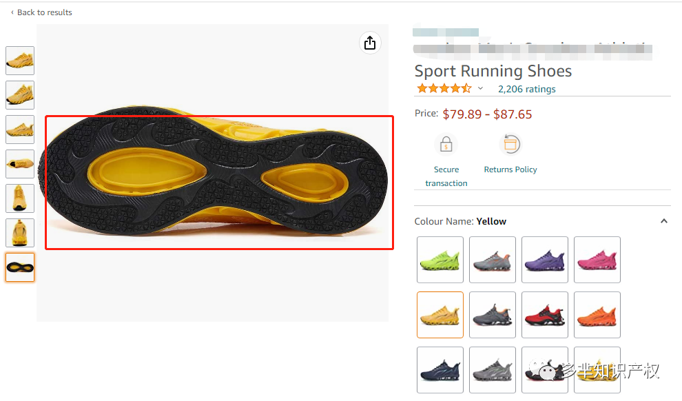Expand the ratings dropdown chevron
This screenshot has width=682, height=401.
click(x=480, y=88)
